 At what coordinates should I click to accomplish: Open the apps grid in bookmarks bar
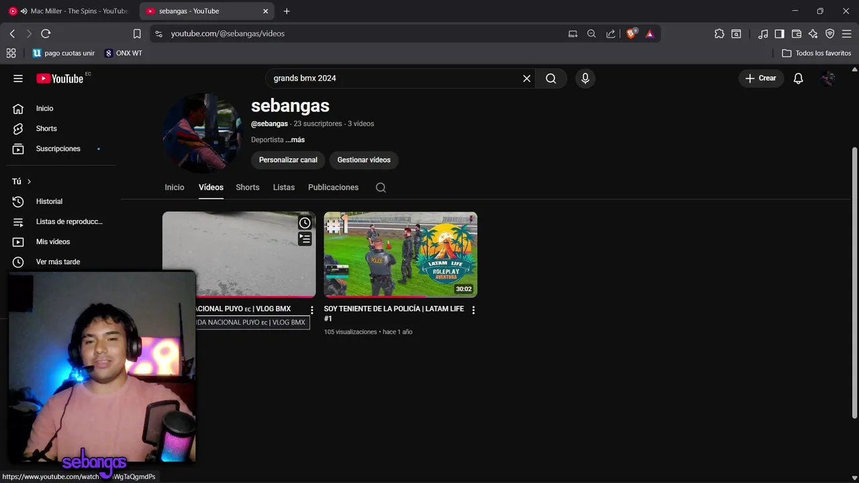pyautogui.click(x=11, y=53)
